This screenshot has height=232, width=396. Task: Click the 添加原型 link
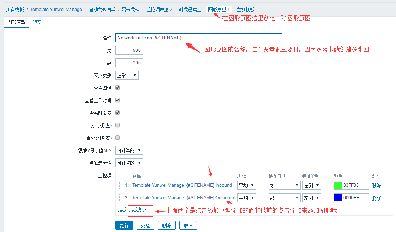[137, 209]
